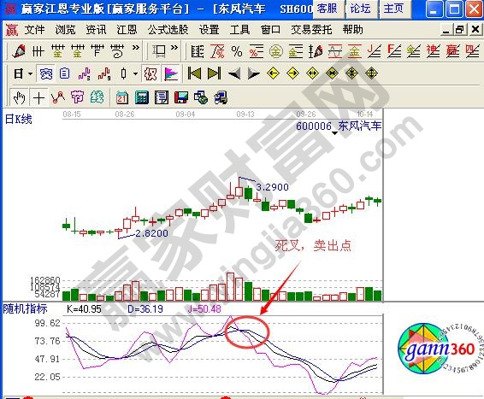Click the yellow diamond right arrow icon
This screenshot has width=484, height=399.
292,73
